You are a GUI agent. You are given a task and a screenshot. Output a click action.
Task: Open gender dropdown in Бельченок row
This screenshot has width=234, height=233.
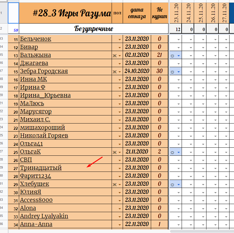pyautogui.click(x=119, y=40)
